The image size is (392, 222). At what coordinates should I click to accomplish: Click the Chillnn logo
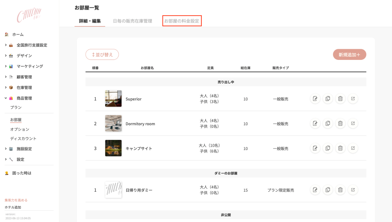29,15
